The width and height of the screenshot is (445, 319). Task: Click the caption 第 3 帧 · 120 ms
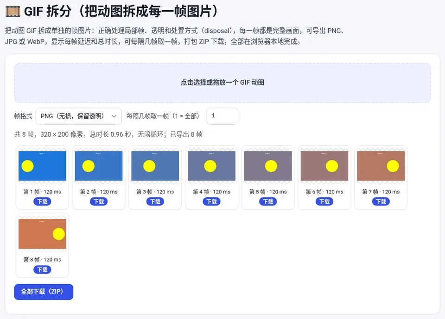pos(155,192)
